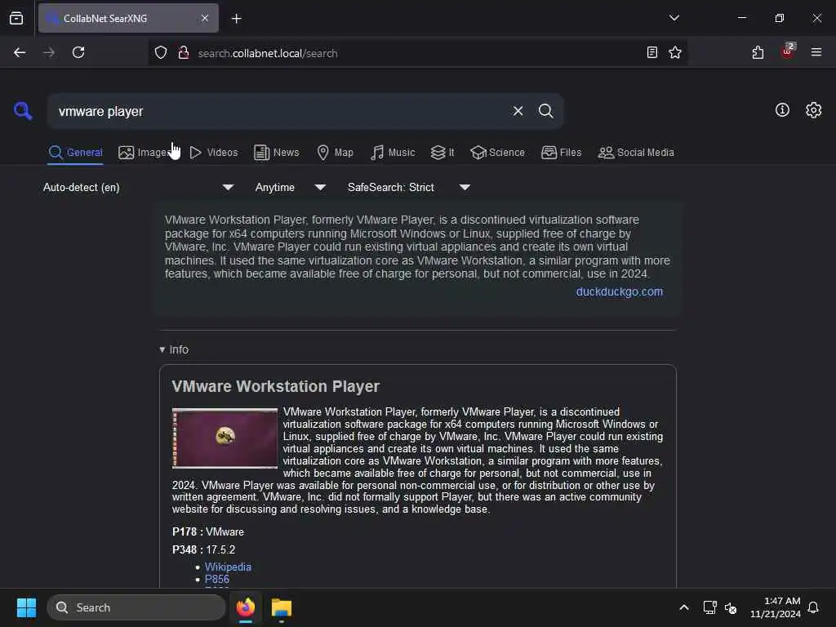Collapse the Info section

[x=174, y=349]
